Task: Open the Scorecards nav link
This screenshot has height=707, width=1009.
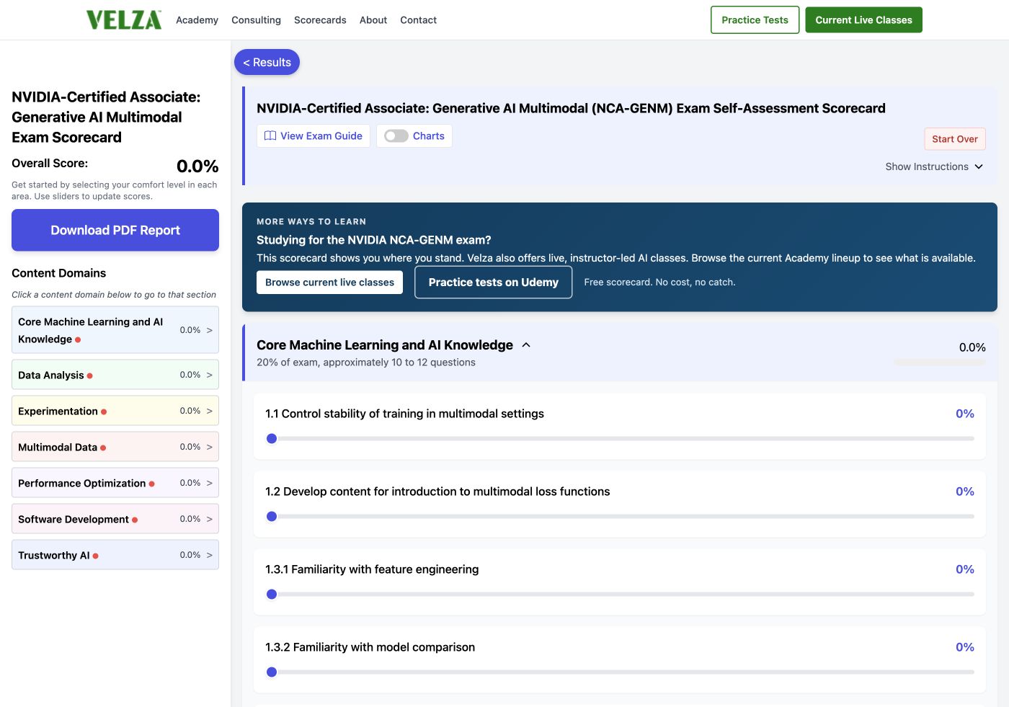Action: click(x=320, y=20)
